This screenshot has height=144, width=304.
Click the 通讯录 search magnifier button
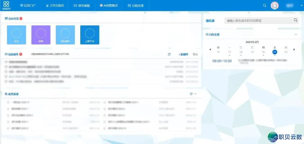pos(296,20)
